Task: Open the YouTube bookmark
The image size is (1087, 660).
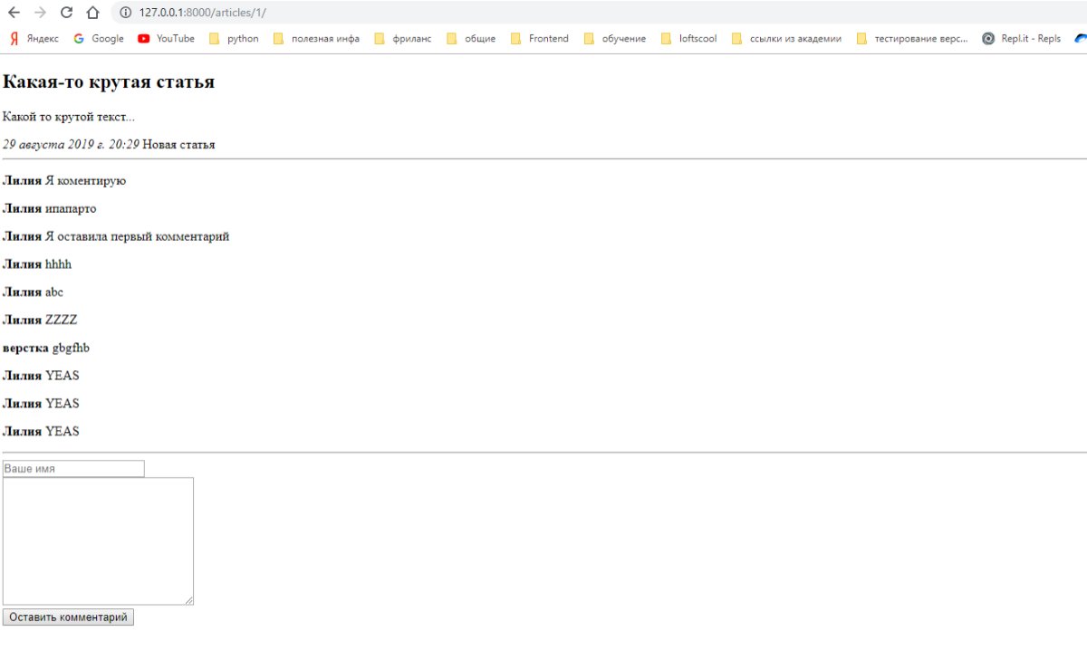Action: tap(166, 39)
